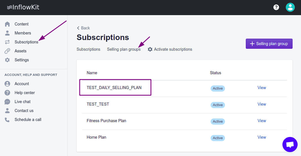Open the help question mark icon in header
Screen dimensions: 301x156
tap(276, 7)
